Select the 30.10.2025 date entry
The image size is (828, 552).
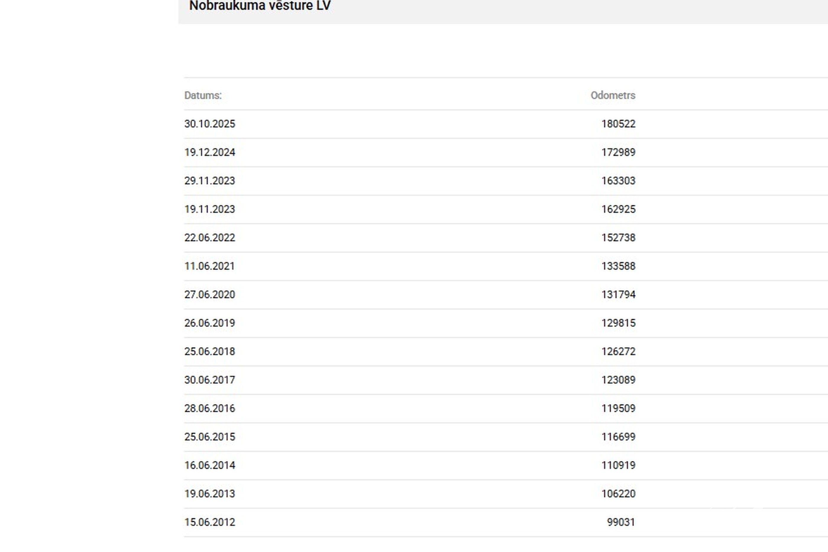pyautogui.click(x=209, y=124)
